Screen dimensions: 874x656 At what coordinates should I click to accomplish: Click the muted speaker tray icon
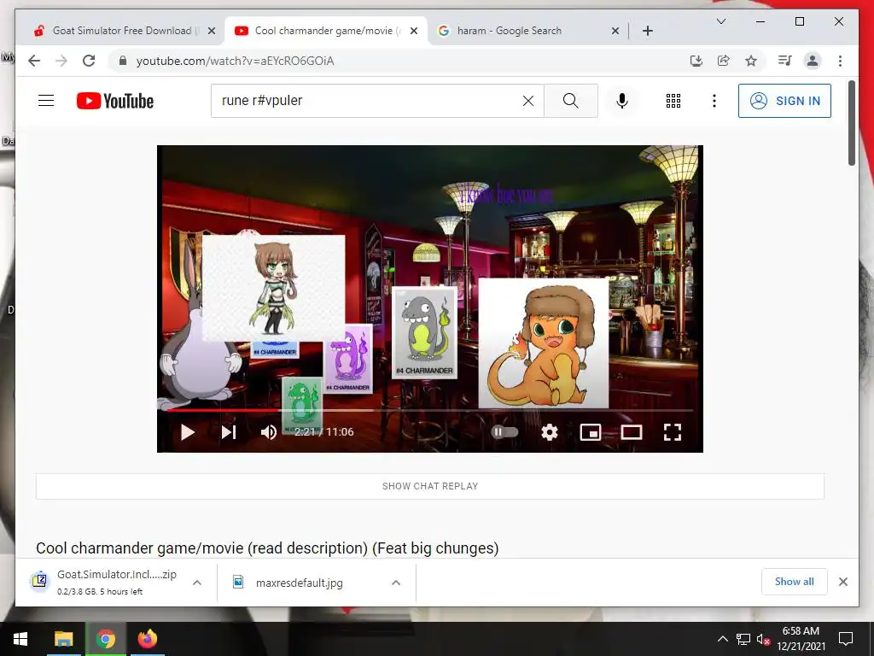pos(763,639)
